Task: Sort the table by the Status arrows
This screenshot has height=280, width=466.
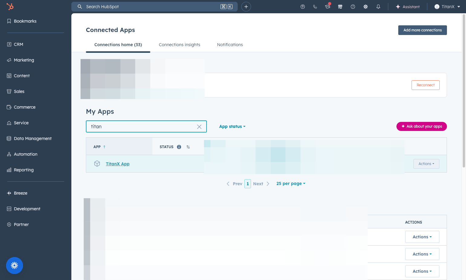Action: pos(188,147)
